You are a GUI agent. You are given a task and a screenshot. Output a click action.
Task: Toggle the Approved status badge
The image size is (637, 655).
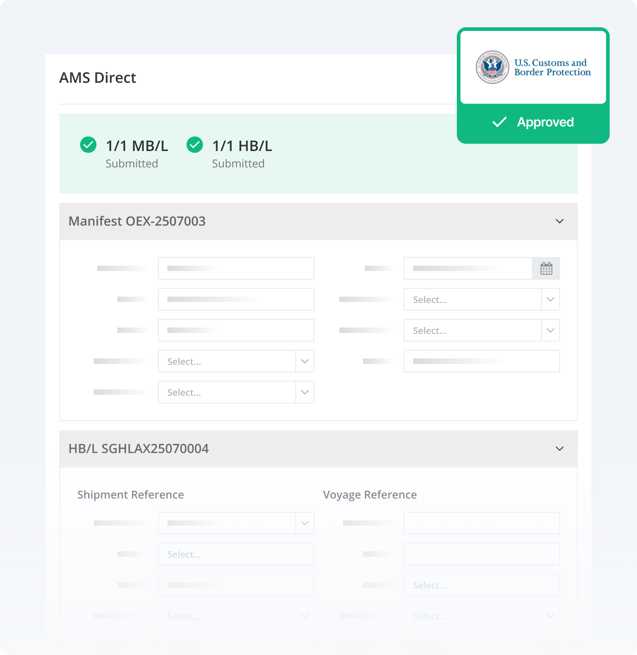(x=532, y=122)
